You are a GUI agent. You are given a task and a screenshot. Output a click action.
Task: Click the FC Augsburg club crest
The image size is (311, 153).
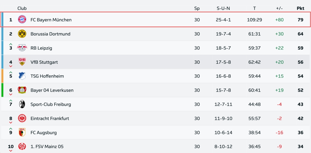click(x=22, y=132)
